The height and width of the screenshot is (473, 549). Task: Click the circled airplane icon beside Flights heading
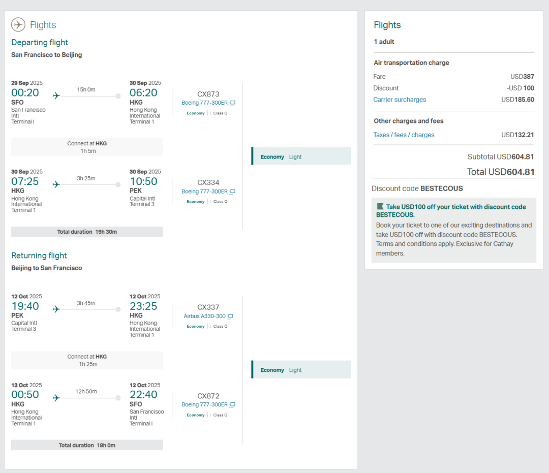(18, 25)
